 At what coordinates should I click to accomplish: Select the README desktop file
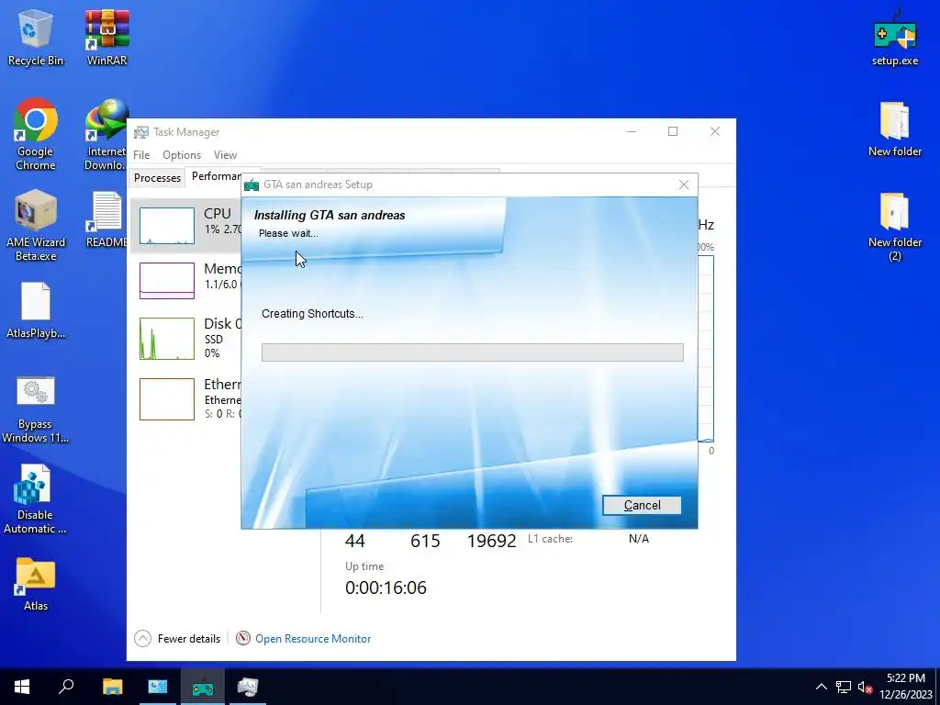[106, 218]
